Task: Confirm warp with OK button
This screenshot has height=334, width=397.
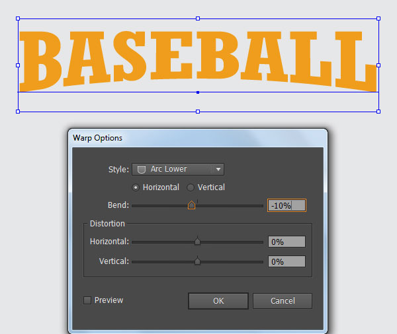Action: tap(218, 300)
